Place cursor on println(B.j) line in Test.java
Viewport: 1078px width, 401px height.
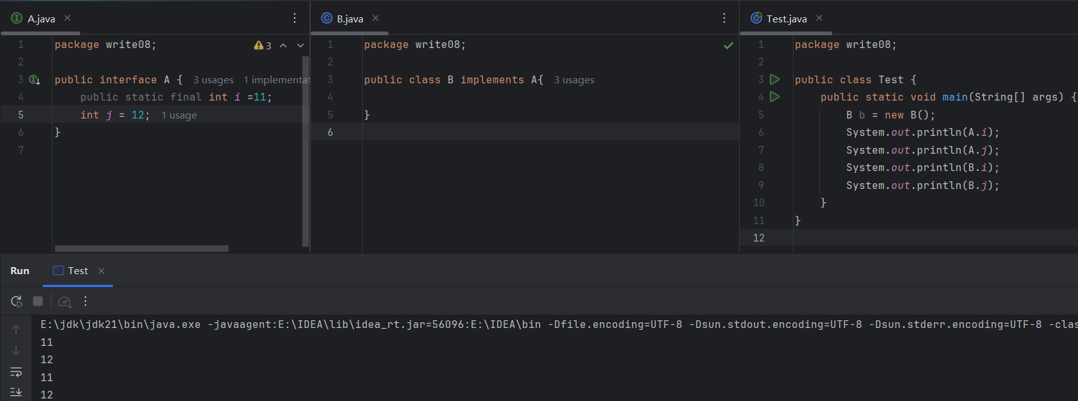point(923,186)
